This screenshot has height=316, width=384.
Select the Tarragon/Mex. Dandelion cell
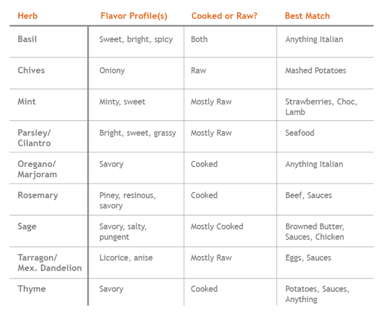click(49, 263)
